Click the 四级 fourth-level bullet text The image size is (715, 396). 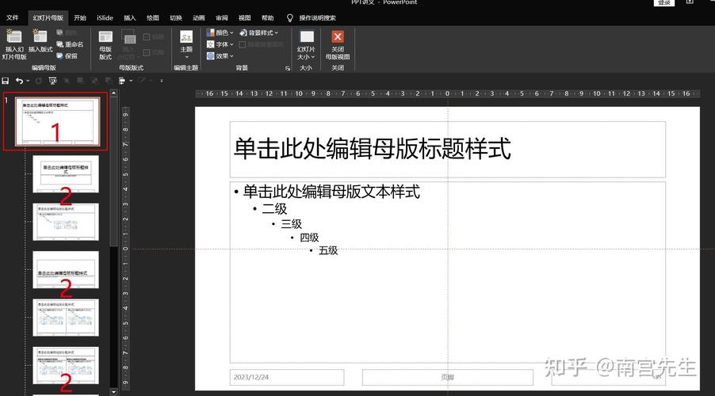tap(309, 238)
